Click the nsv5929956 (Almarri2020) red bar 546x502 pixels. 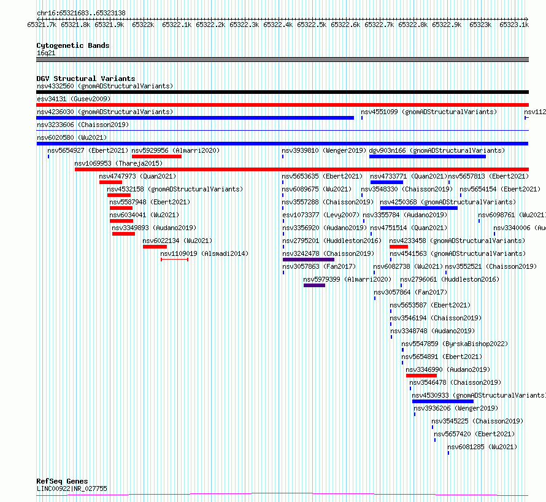156,156
